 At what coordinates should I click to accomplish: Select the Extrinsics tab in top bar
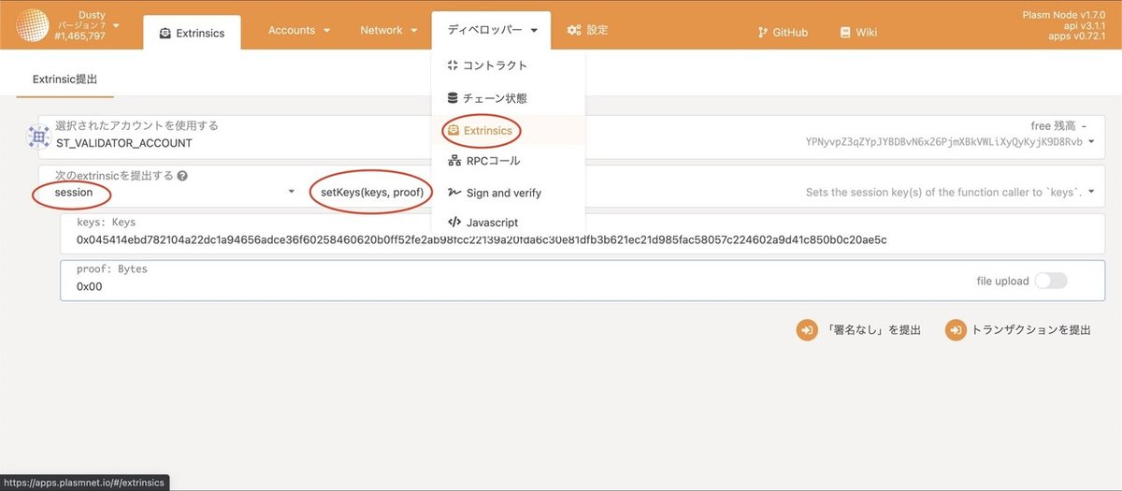pos(192,33)
